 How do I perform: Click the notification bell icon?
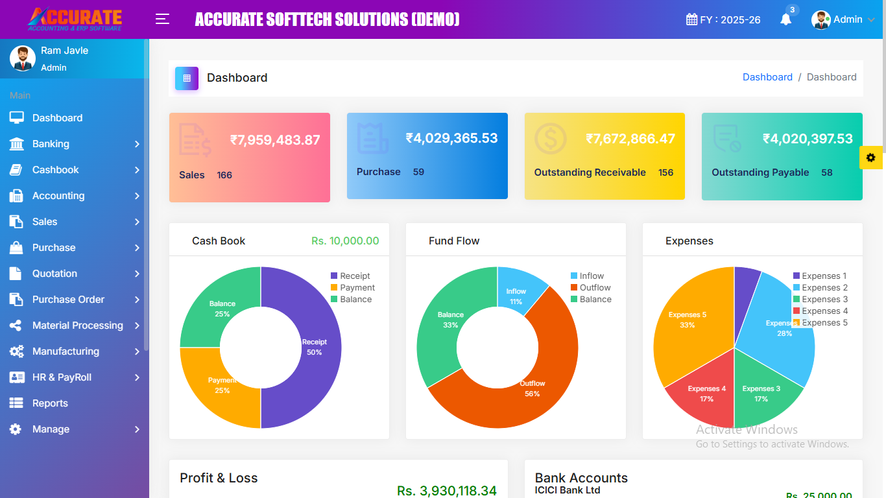tap(785, 19)
